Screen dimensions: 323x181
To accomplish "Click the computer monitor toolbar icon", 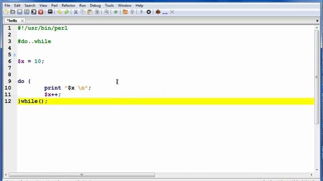I will (50, 12).
